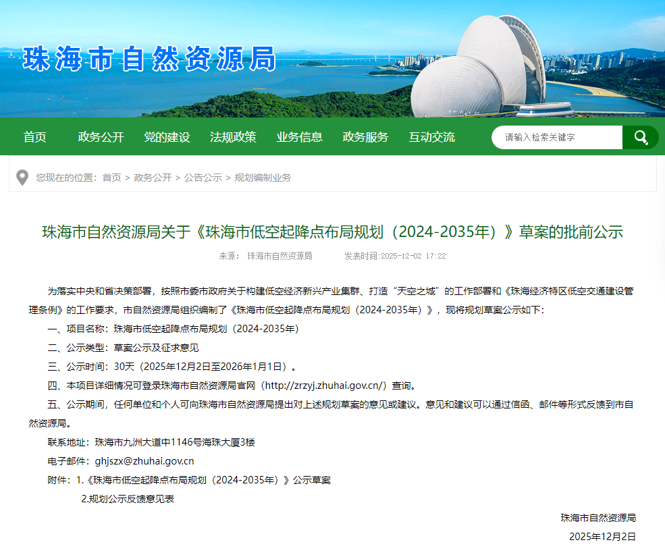Image resolution: width=665 pixels, height=559 pixels.
Task: Open the 规划公示反馈意见表 attachment
Action: tap(128, 499)
